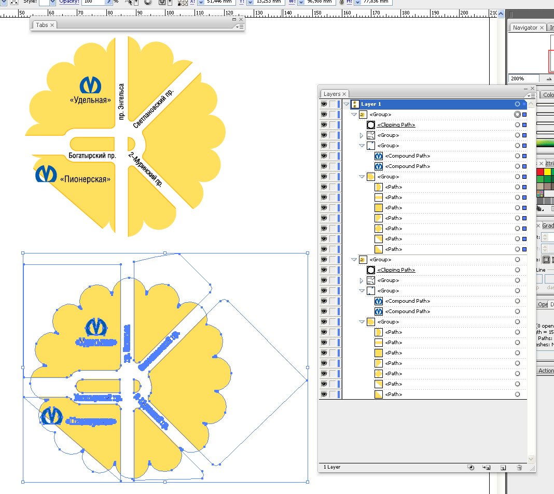This screenshot has height=494, width=554.
Task: Hide the unselected lower top-level <Group> via eye icon
Action: point(324,260)
